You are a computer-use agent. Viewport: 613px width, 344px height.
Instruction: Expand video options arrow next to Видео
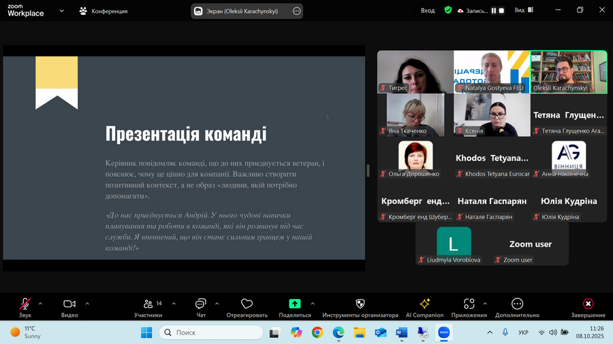tap(85, 303)
